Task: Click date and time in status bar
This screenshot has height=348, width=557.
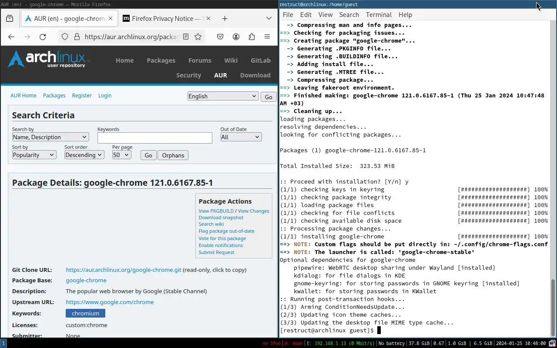Action: [x=520, y=343]
